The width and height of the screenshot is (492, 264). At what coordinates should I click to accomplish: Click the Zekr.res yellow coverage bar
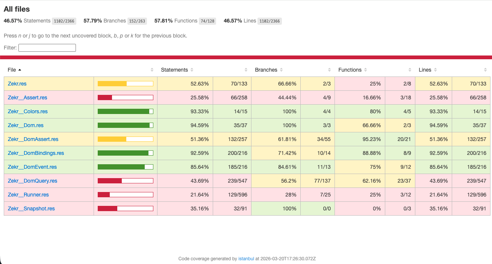pos(125,84)
